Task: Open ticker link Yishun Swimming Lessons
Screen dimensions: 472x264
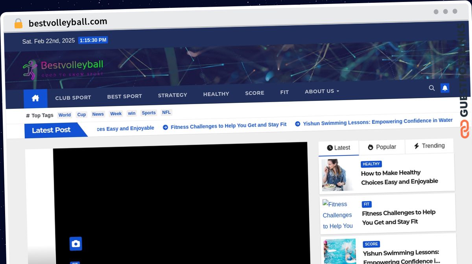Action: (378, 122)
